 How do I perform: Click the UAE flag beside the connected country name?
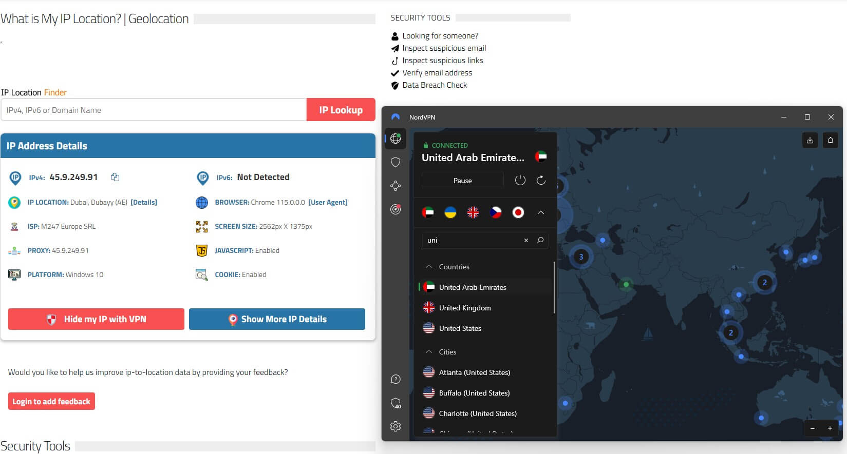[x=541, y=156]
